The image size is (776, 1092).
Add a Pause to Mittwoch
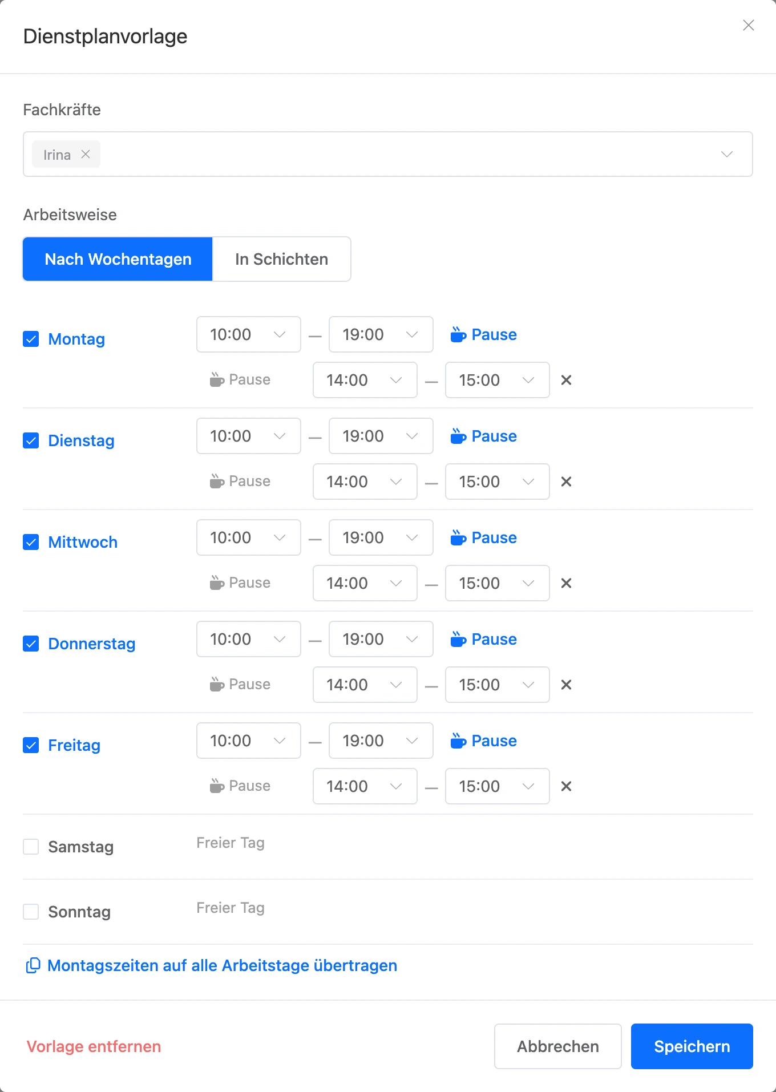(483, 537)
